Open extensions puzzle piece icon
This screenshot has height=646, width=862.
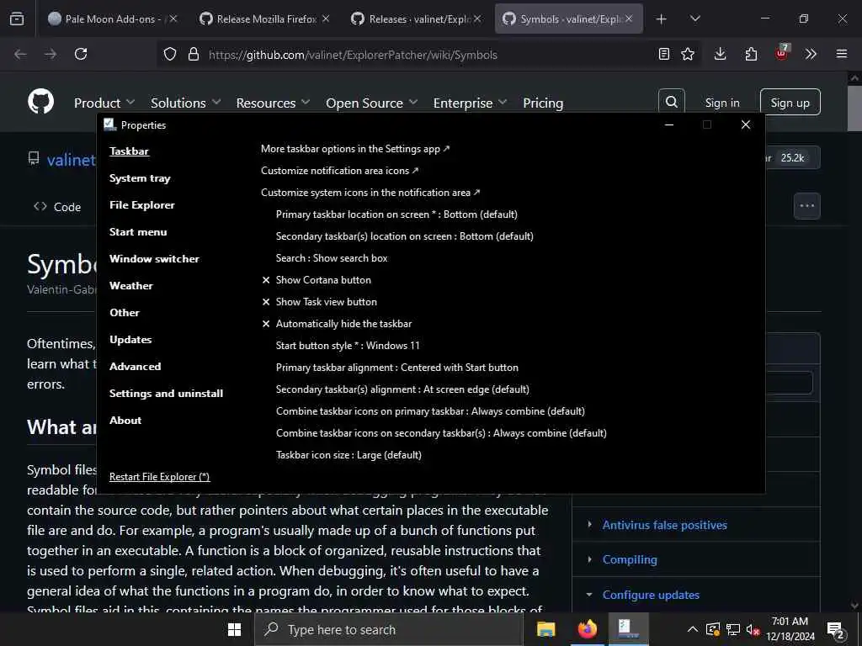click(751, 54)
